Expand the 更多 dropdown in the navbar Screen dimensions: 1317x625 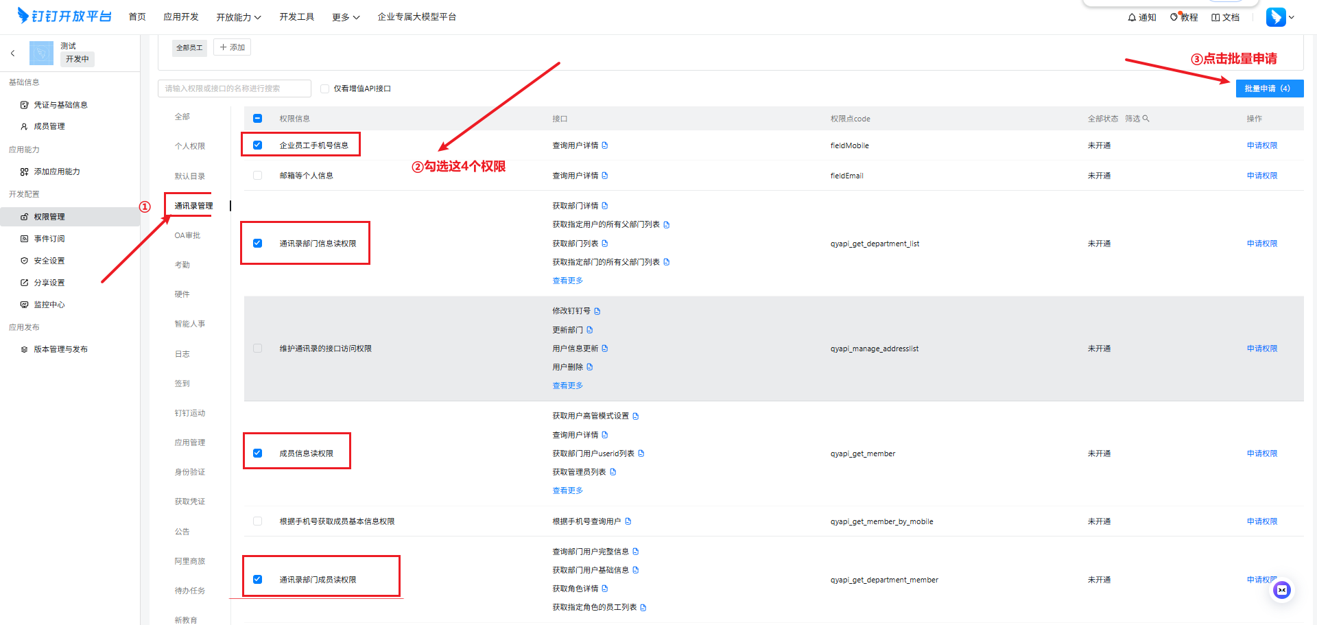(x=345, y=17)
